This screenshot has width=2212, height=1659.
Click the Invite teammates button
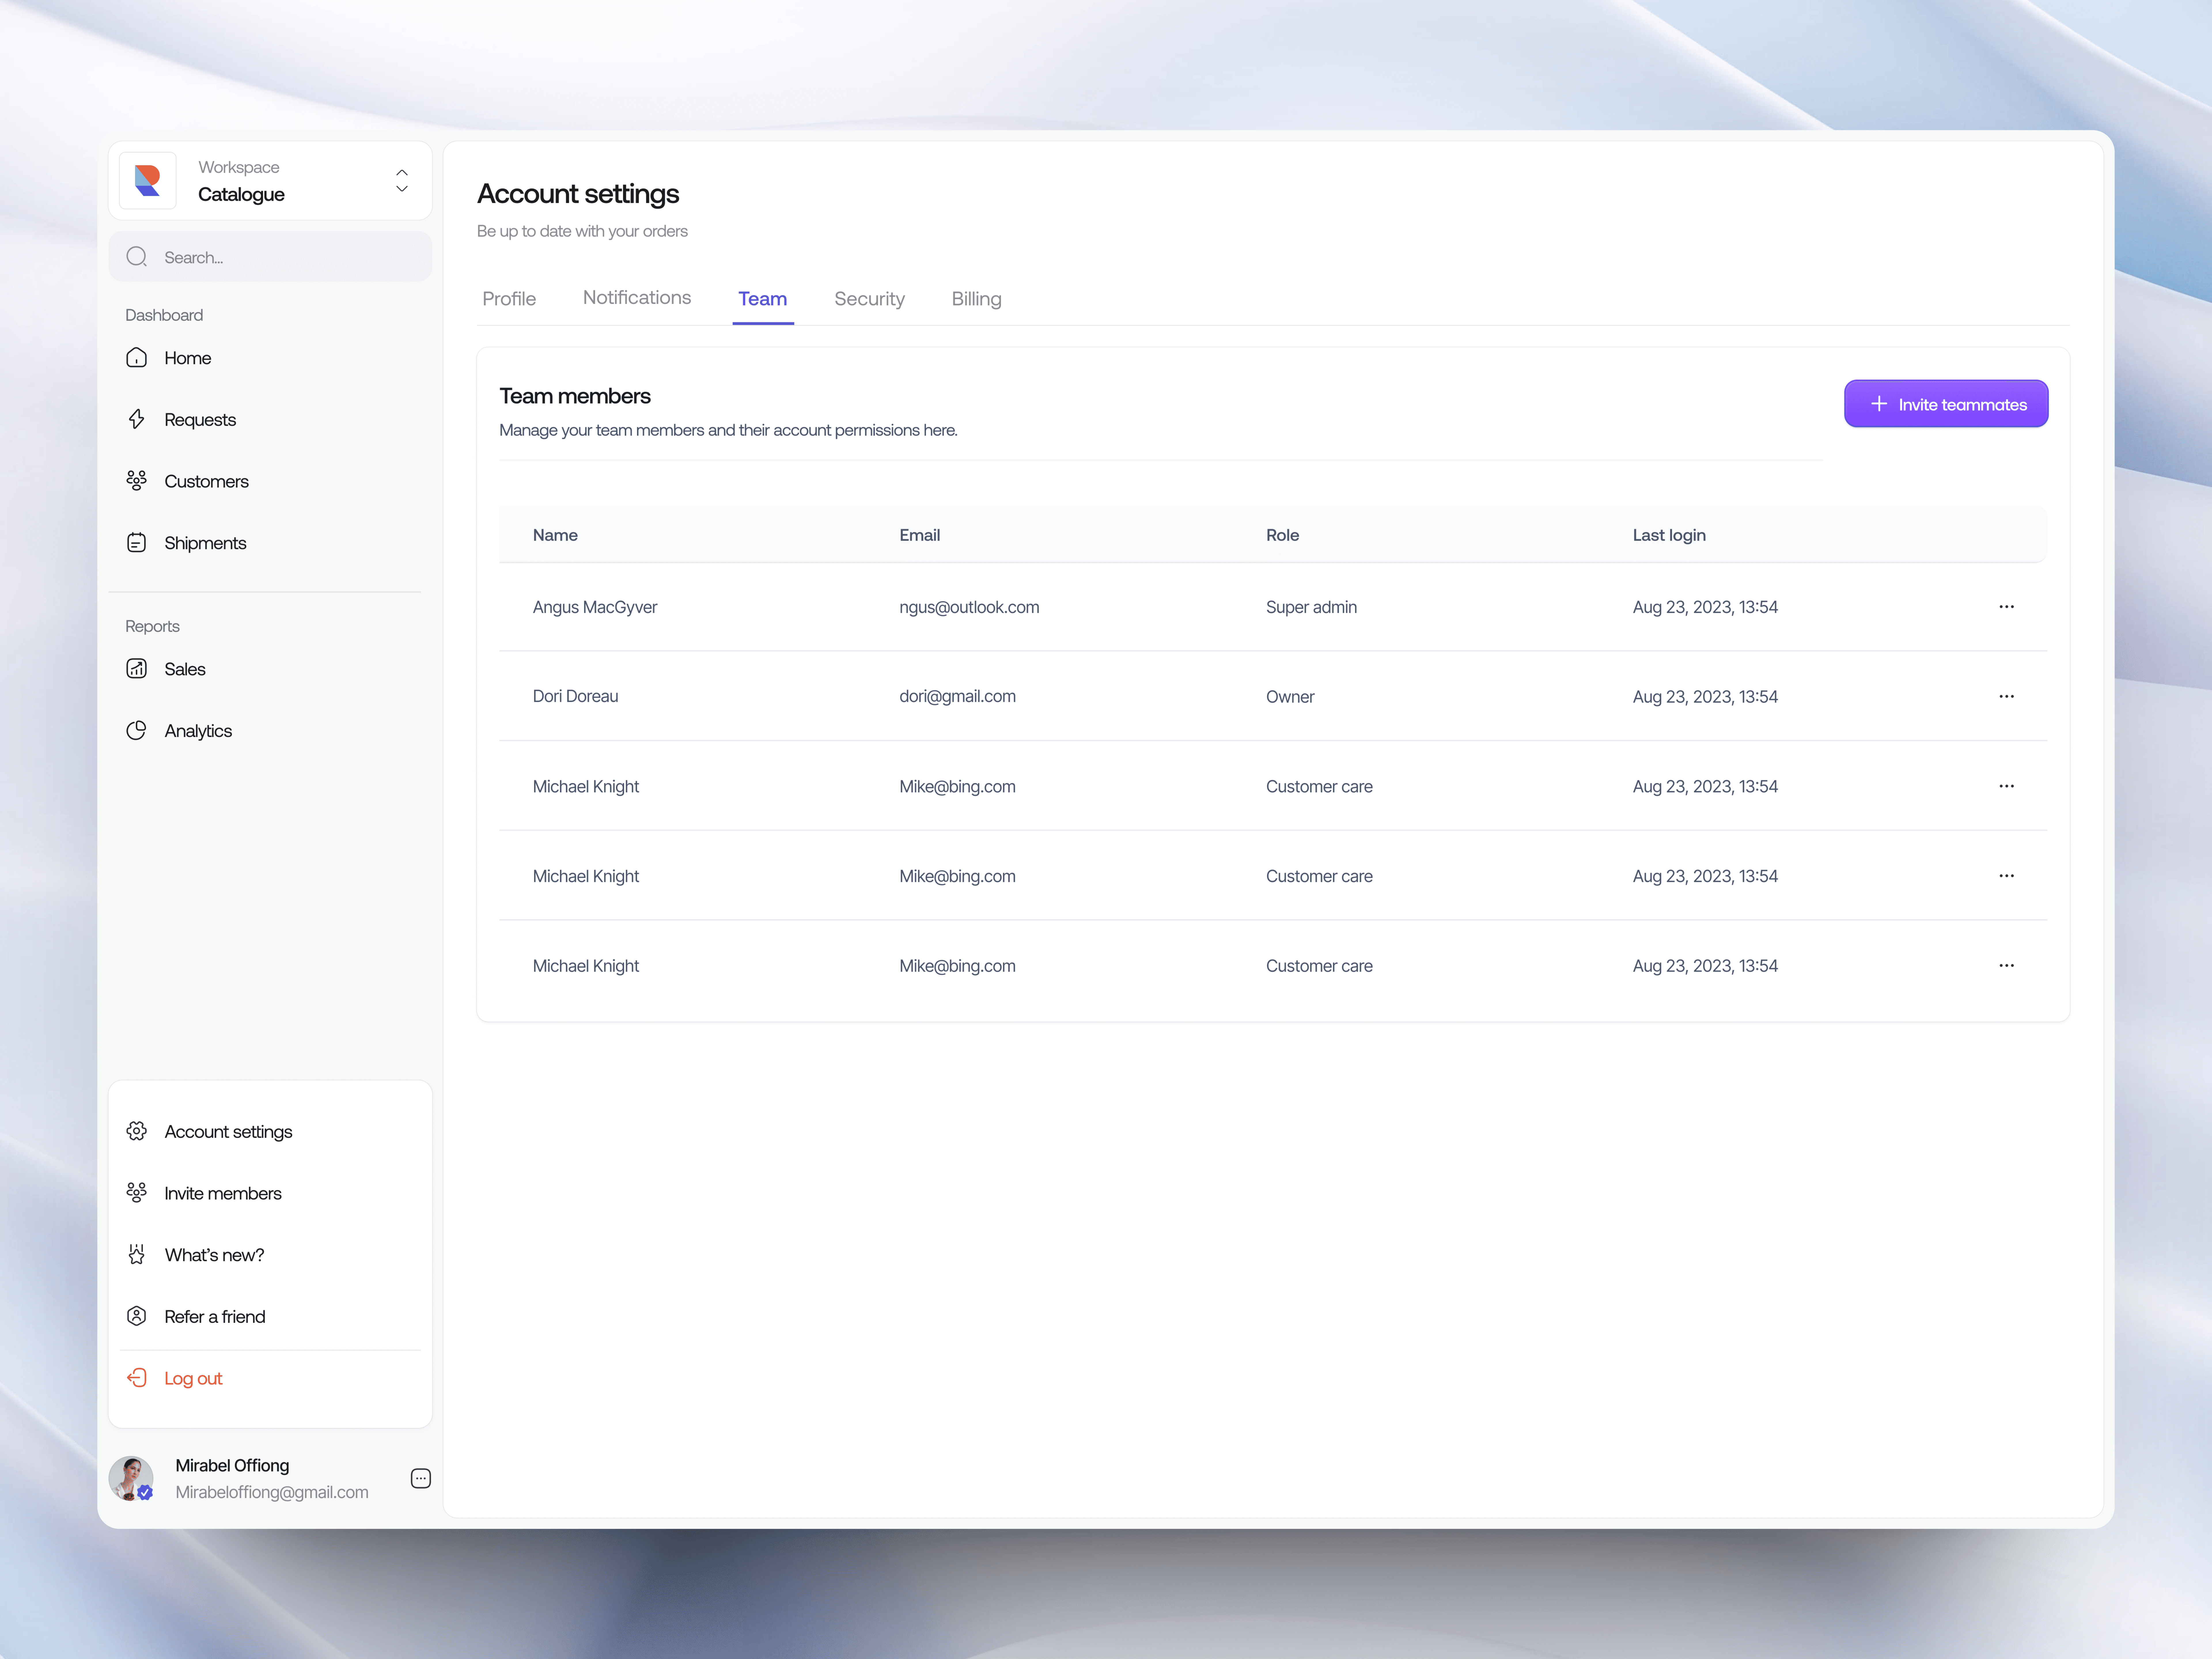(x=1946, y=404)
